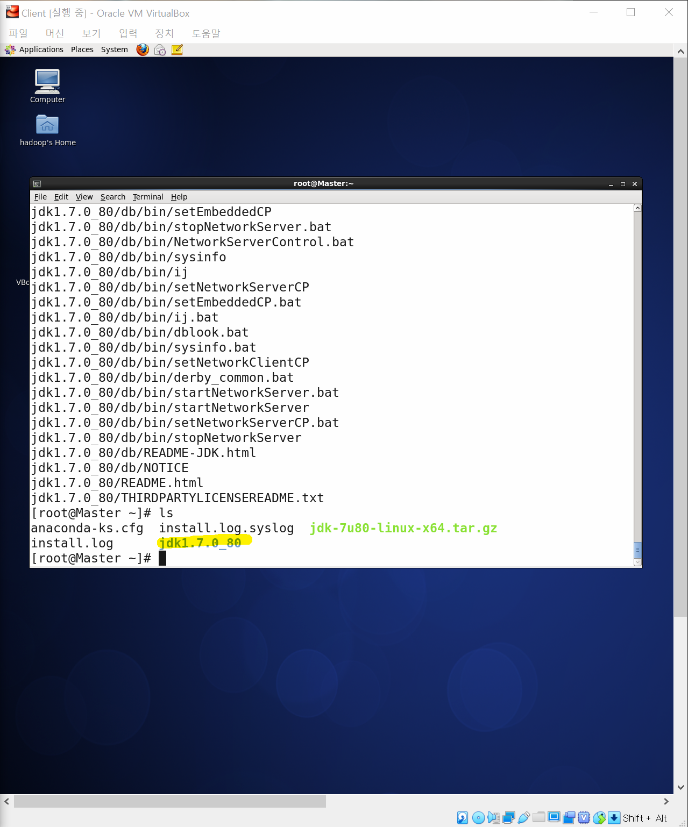
Task: Click the stopNetworkServer.bat line
Action: click(181, 227)
